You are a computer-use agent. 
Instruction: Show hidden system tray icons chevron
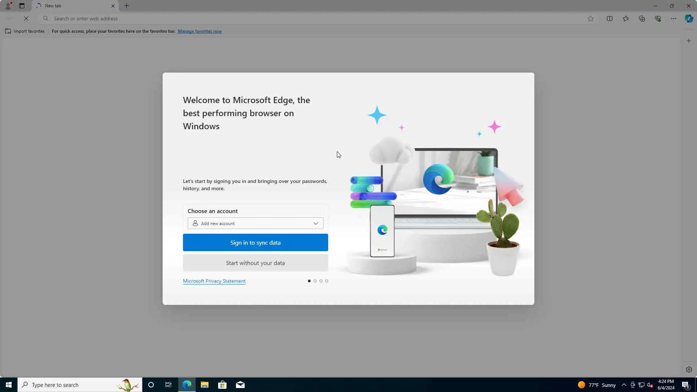pos(624,385)
